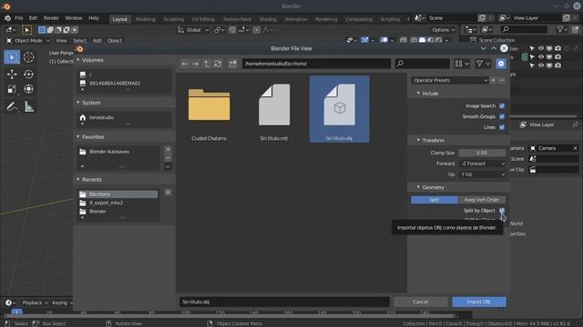Open the Edit menu
Image resolution: width=583 pixels, height=327 pixels.
click(x=33, y=18)
